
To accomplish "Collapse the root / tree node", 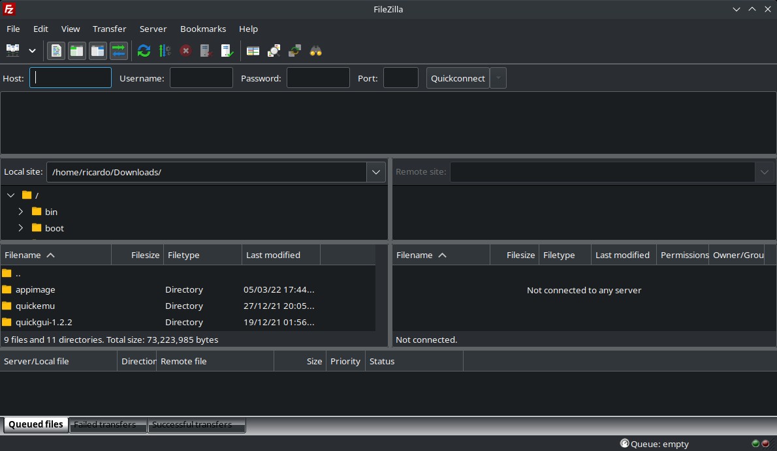I will tap(10, 196).
